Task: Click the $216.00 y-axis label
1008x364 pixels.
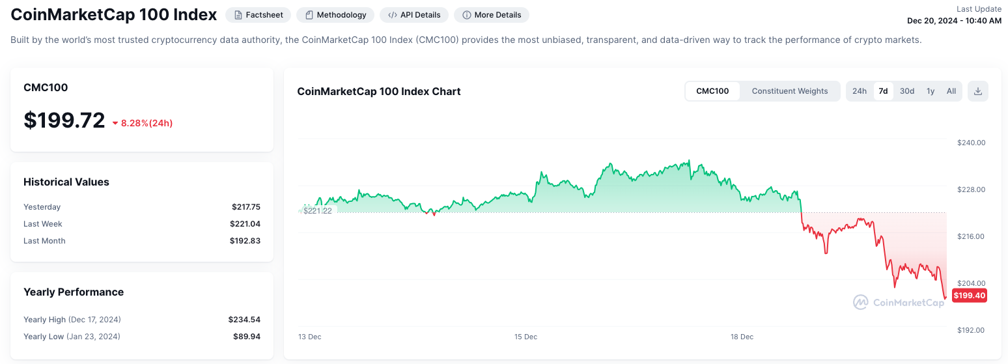Action: (971, 236)
